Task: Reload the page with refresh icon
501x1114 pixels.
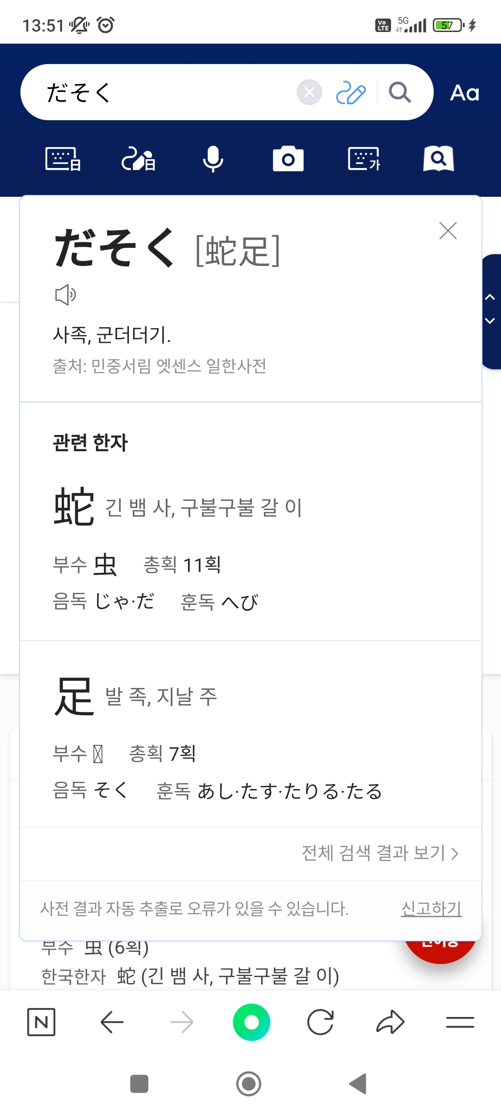Action: pyautogui.click(x=321, y=1022)
